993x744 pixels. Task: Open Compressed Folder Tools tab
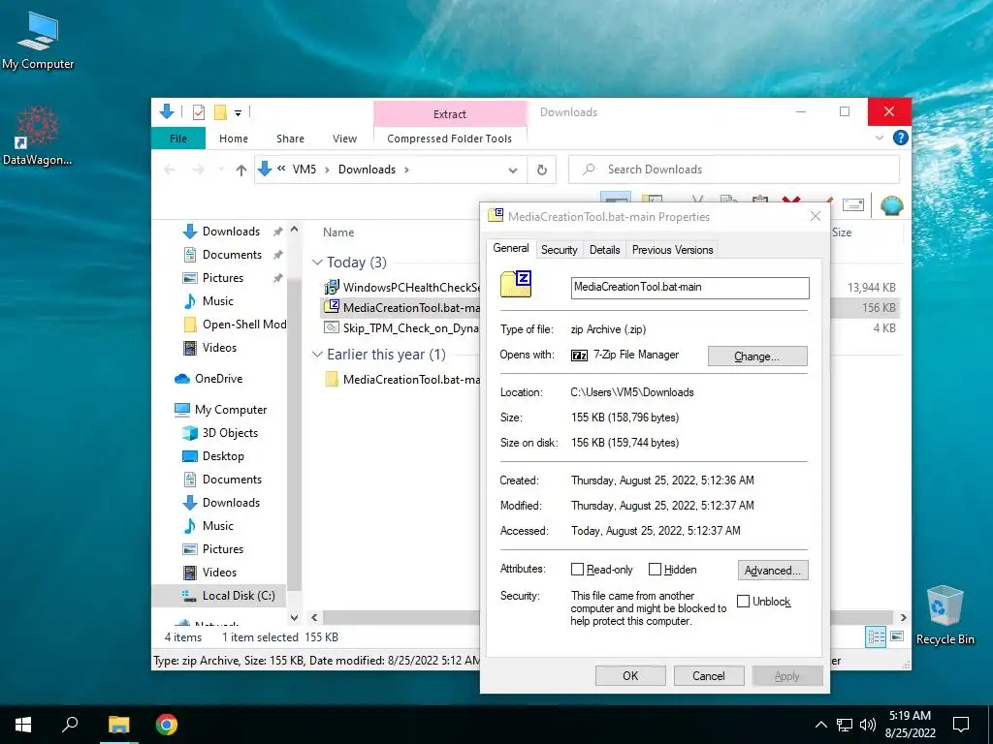pos(450,139)
